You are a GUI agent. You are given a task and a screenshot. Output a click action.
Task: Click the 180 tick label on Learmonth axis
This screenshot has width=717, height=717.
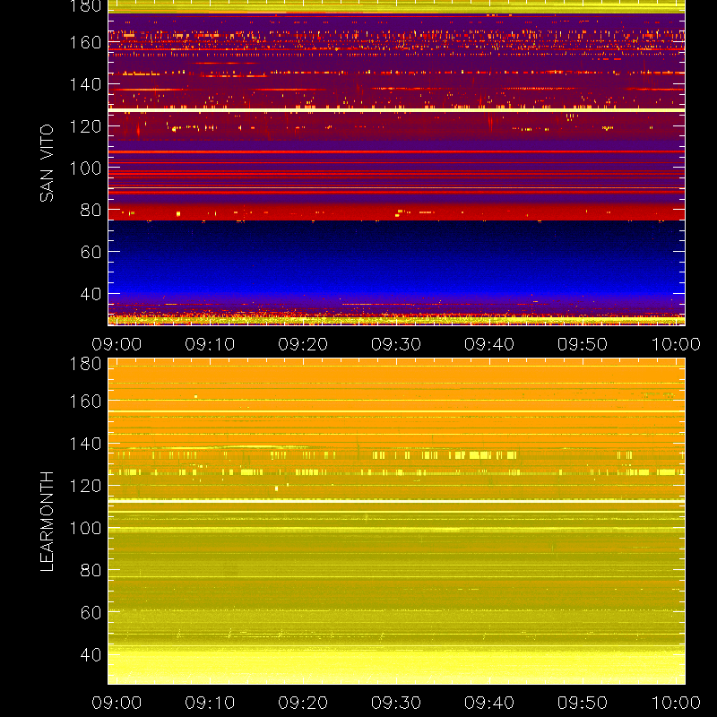pos(85,364)
